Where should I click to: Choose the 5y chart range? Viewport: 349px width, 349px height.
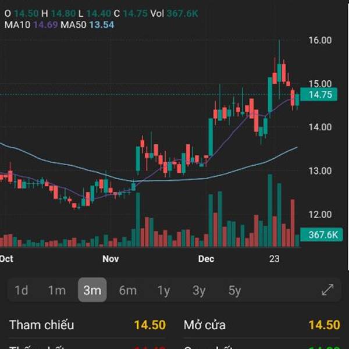(234, 291)
